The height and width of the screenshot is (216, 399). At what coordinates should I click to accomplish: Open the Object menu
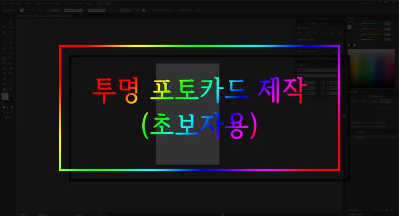coord(29,4)
